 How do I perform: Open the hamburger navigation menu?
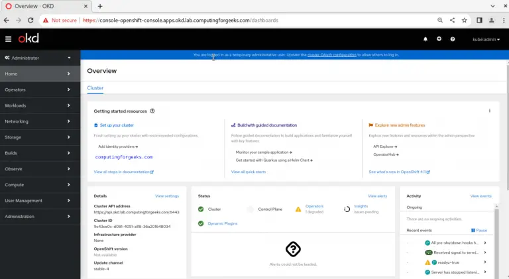(8, 39)
